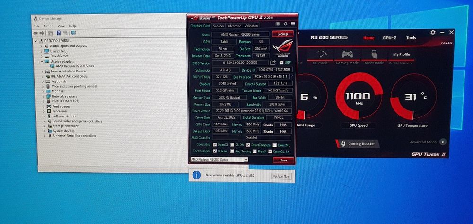The height and width of the screenshot is (224, 473).
Task: Open the Tools tab in GPU Tweak II
Action: pos(411,38)
